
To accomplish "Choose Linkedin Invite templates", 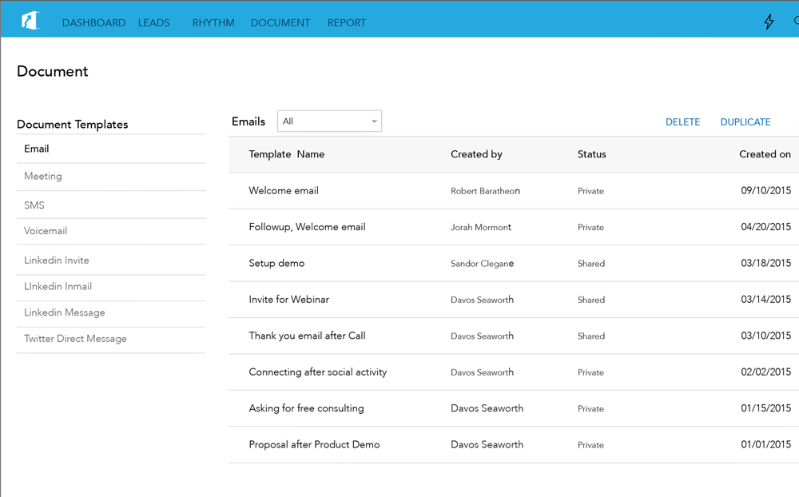I will [x=57, y=260].
